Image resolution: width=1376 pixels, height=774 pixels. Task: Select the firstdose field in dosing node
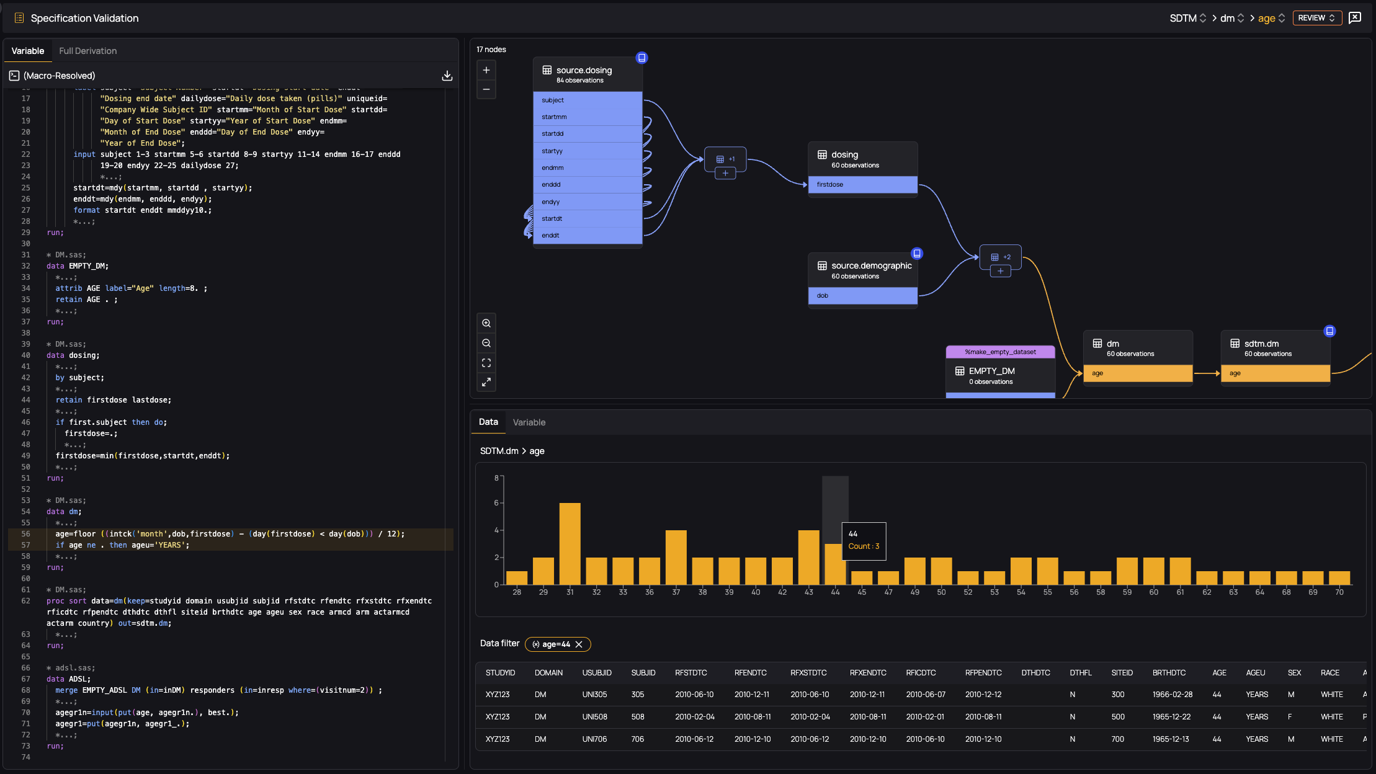click(x=862, y=185)
